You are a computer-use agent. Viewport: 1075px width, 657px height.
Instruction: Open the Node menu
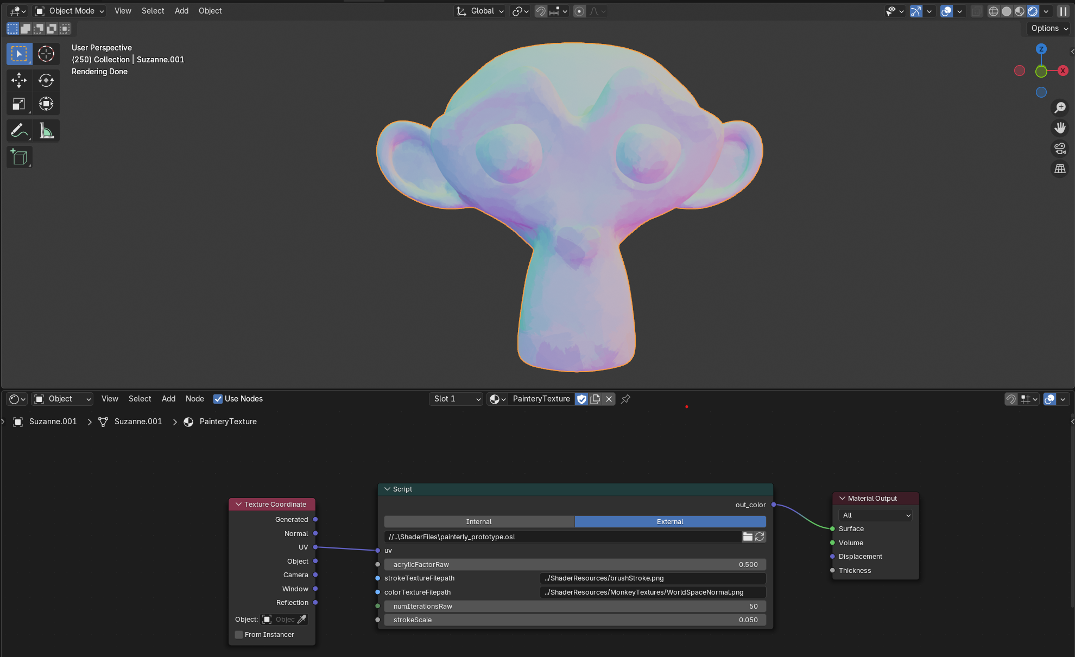tap(194, 399)
